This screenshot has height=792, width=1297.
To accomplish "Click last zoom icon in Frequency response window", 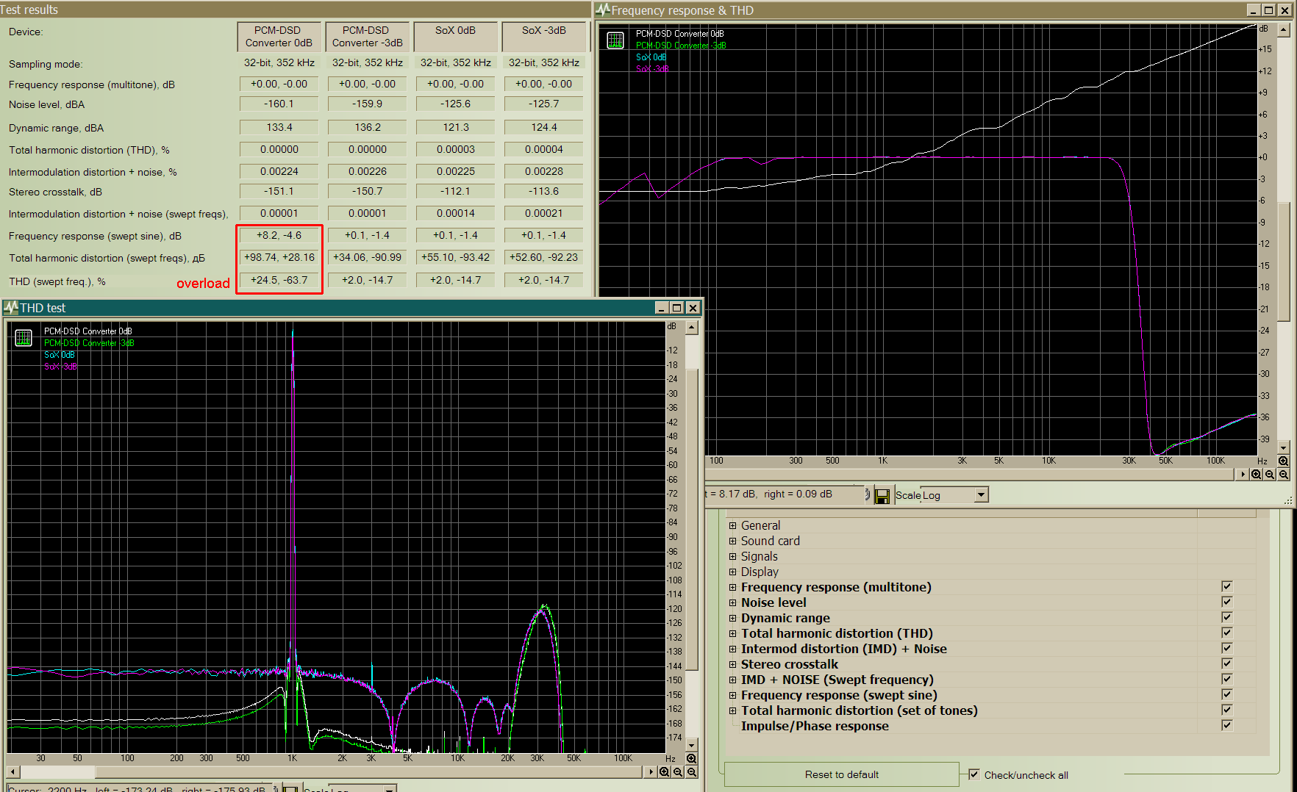I will [x=1284, y=475].
